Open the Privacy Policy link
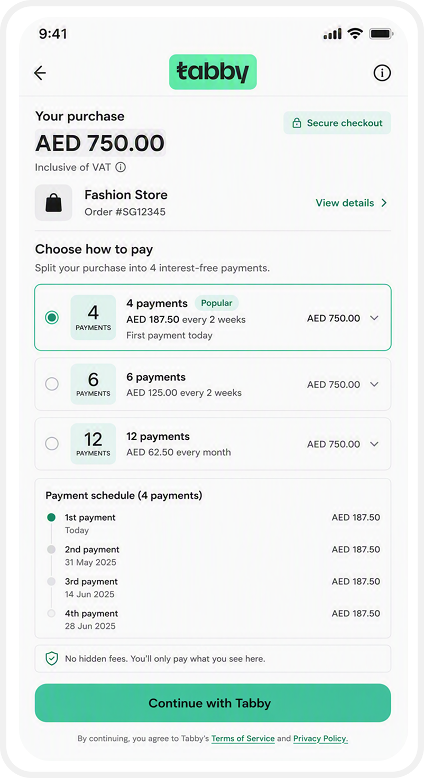This screenshot has height=778, width=424. point(320,739)
